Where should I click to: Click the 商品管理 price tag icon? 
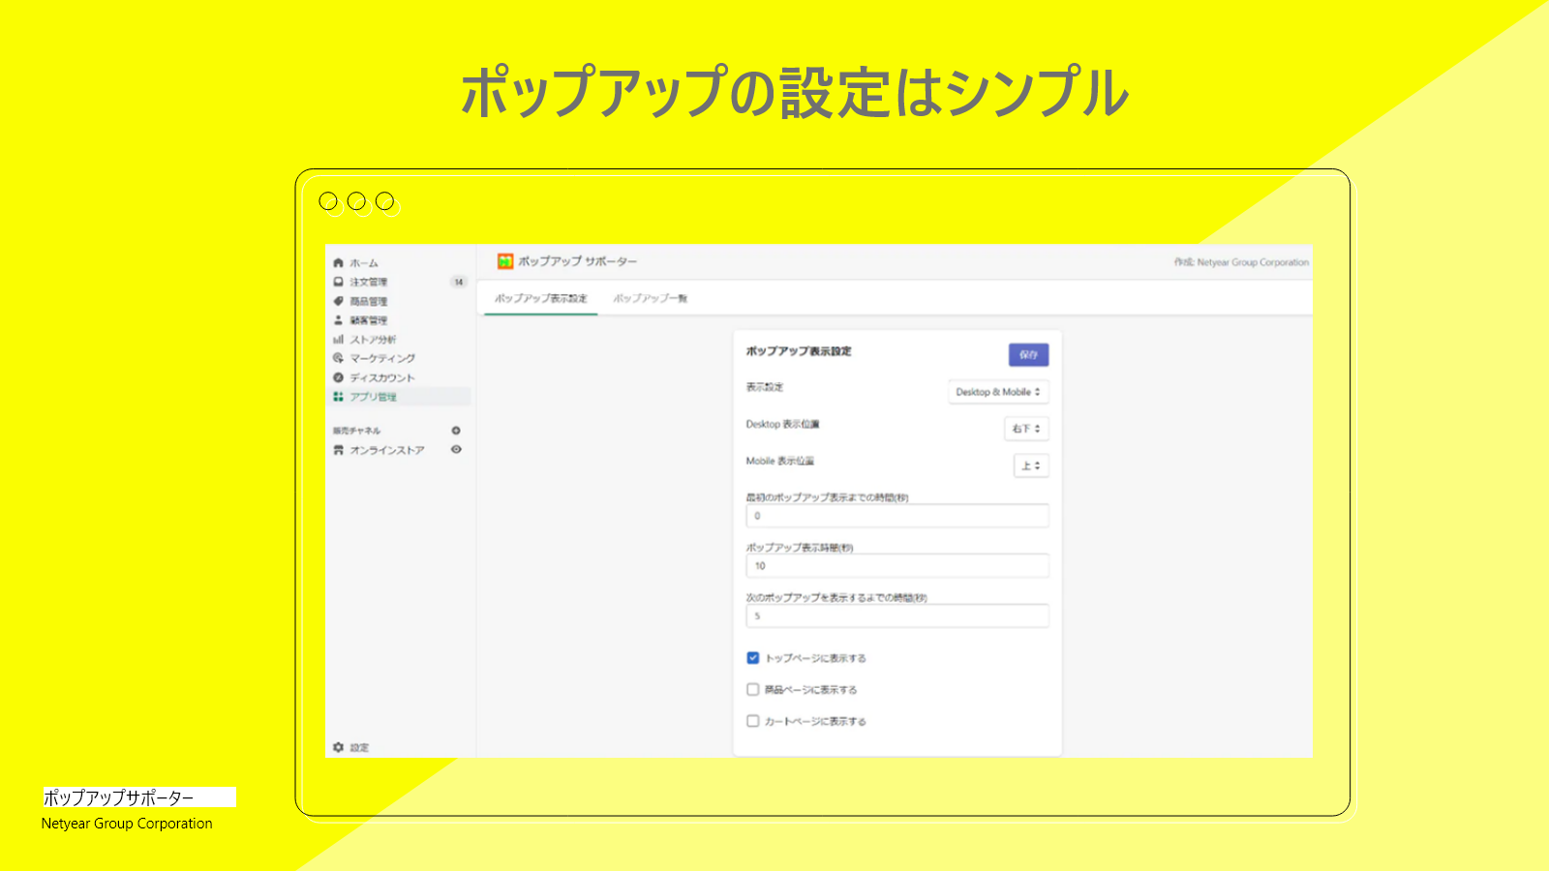(337, 301)
